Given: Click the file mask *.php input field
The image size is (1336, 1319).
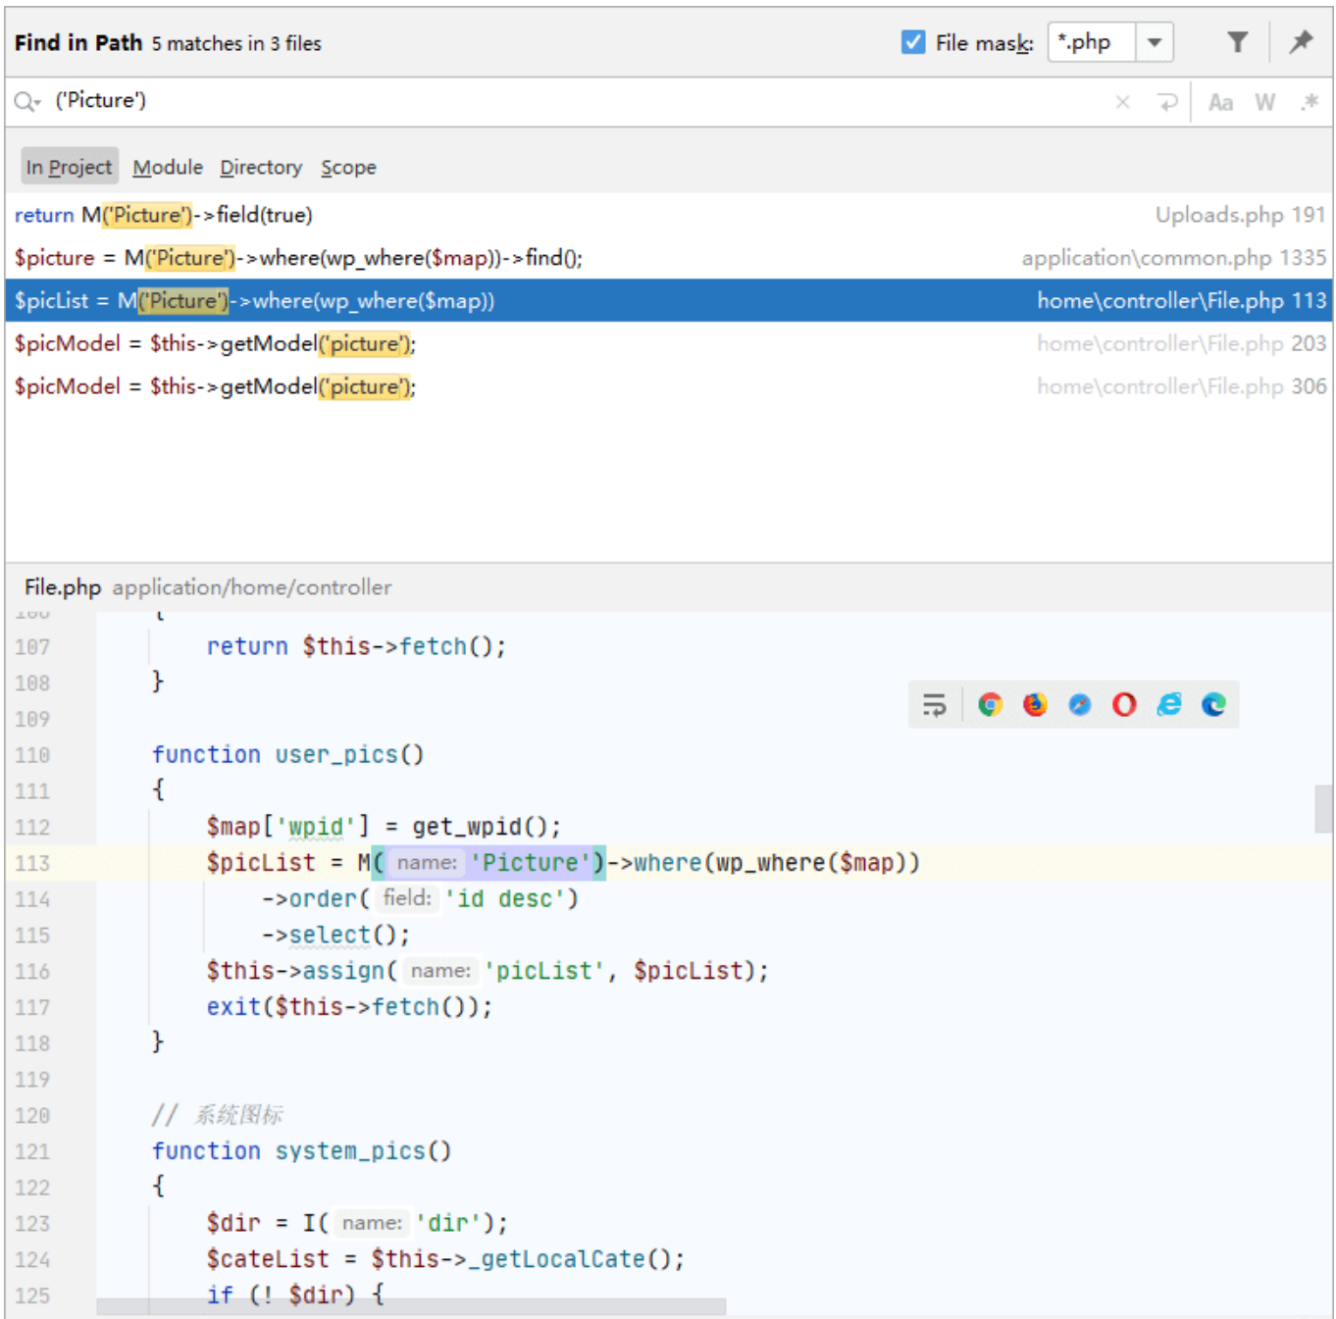Looking at the screenshot, I should click(1091, 42).
